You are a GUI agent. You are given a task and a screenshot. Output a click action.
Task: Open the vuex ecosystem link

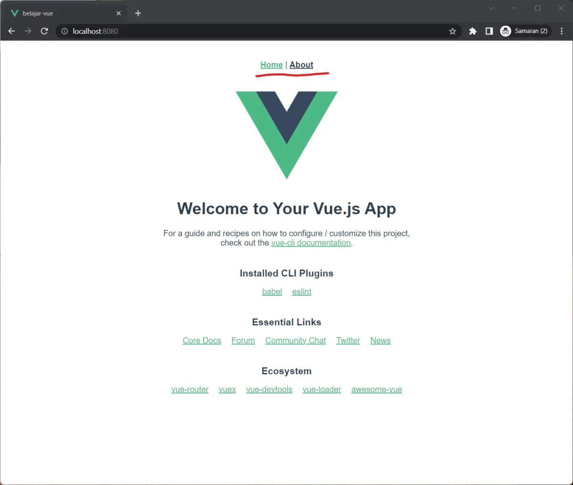(227, 389)
